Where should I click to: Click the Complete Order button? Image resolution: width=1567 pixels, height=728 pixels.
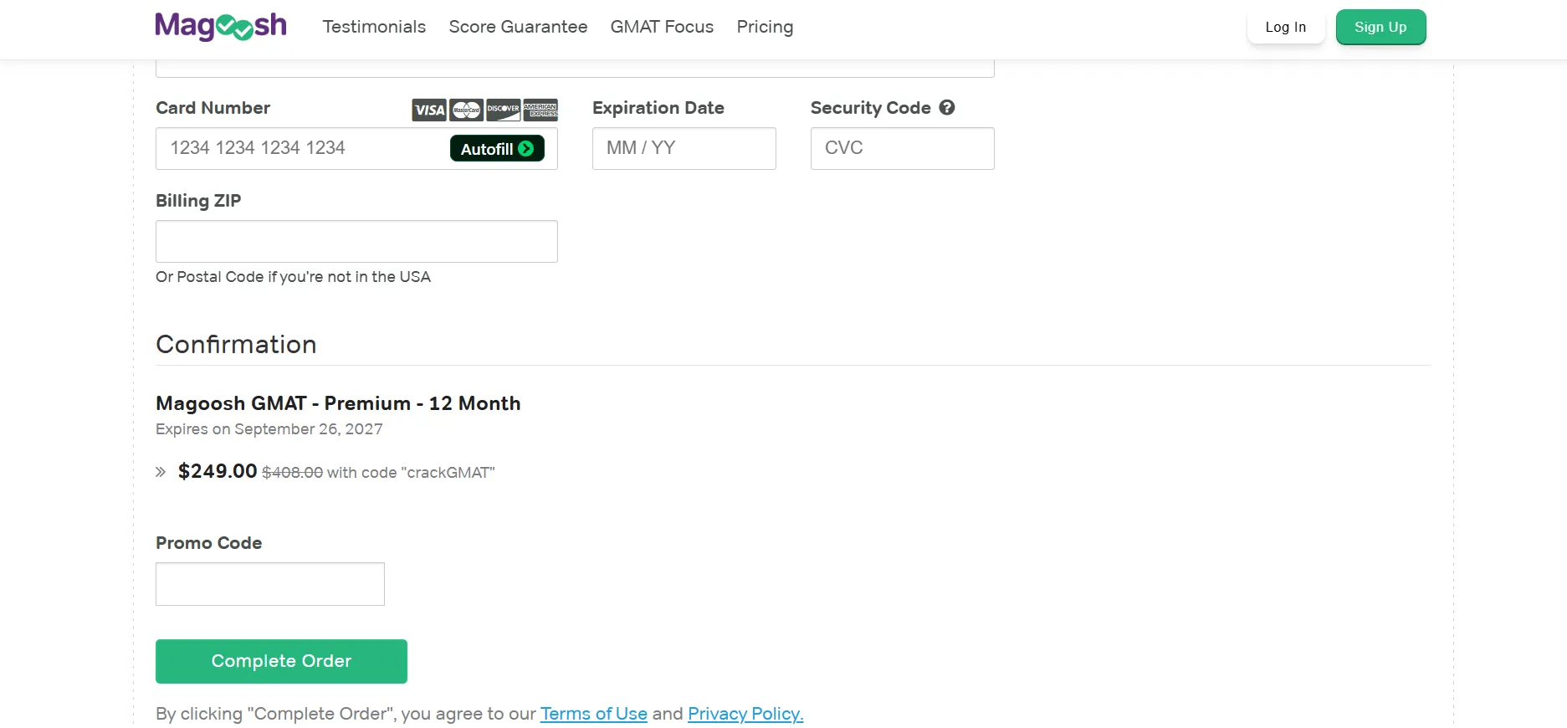click(x=281, y=661)
